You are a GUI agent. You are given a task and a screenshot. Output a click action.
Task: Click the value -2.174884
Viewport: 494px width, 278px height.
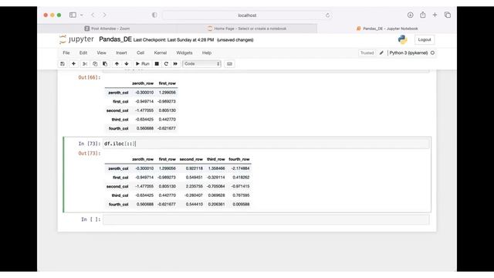click(x=240, y=168)
